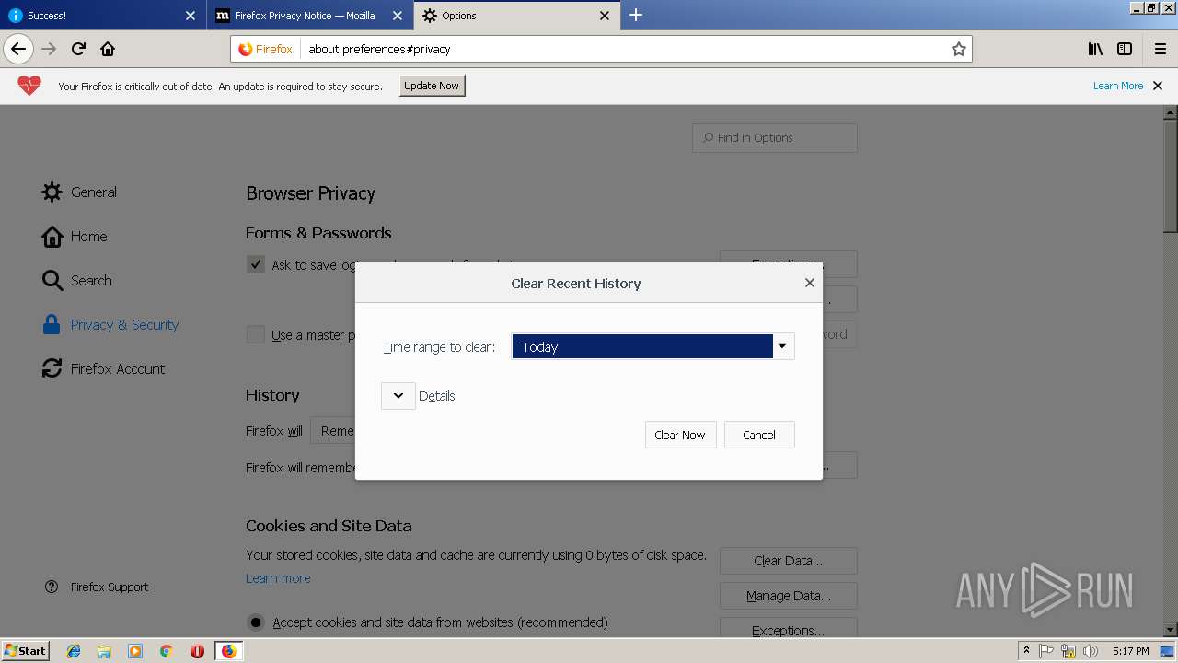1178x663 pixels.
Task: Click the Find in Options search field
Action: (774, 137)
